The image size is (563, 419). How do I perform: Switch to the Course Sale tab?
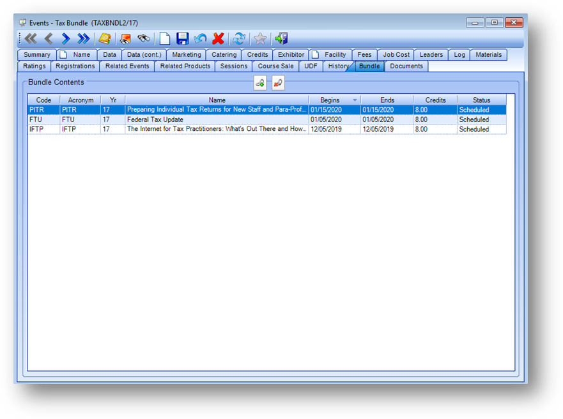pyautogui.click(x=275, y=66)
